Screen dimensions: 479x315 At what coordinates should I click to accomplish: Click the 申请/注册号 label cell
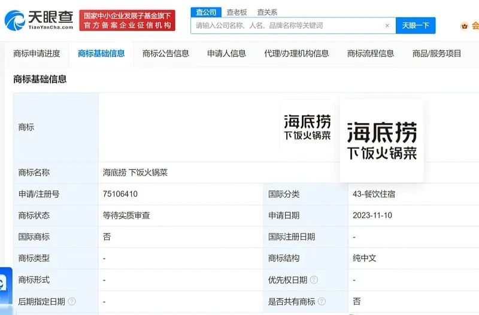56,194
